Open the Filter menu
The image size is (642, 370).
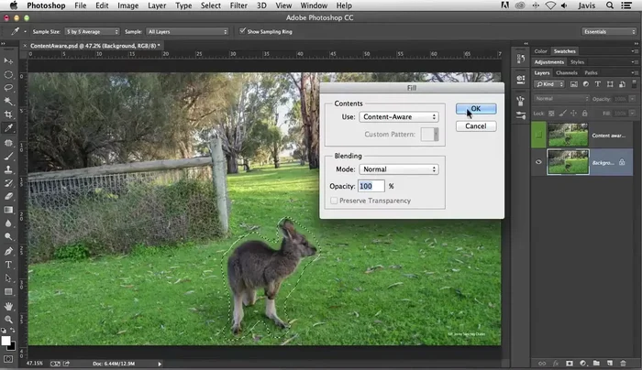coord(240,5)
